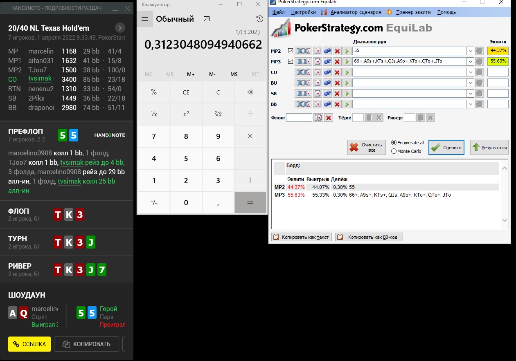The width and height of the screenshot is (516, 361).
Task: Clear the CO range with red X
Action: click(x=337, y=72)
